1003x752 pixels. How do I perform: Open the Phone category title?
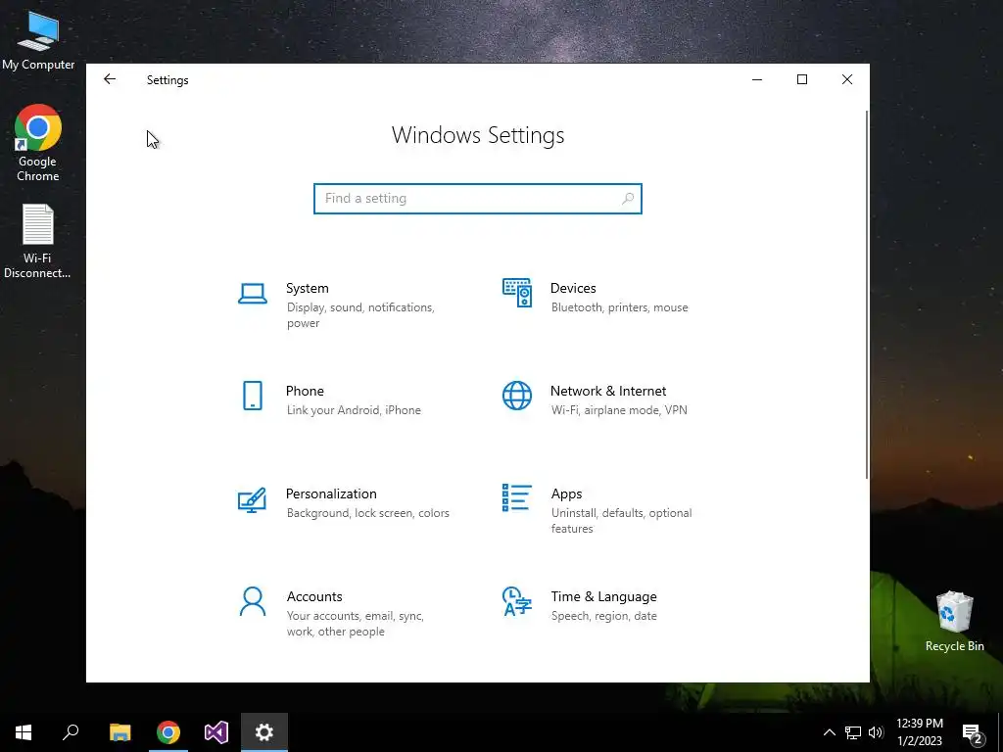pyautogui.click(x=305, y=391)
